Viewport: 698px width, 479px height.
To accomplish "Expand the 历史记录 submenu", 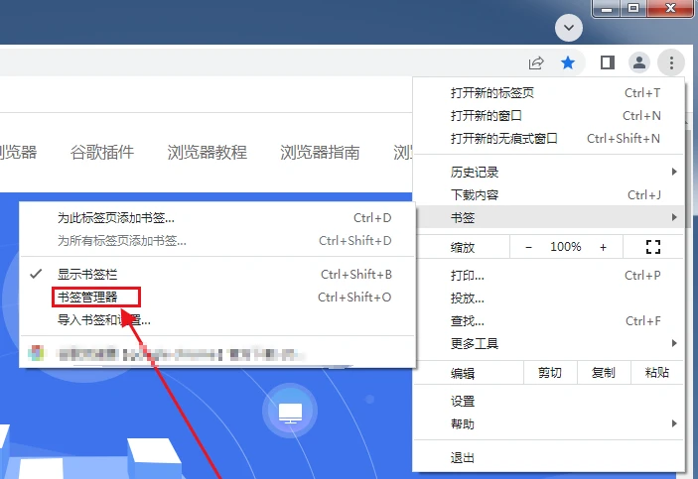I will click(548, 173).
